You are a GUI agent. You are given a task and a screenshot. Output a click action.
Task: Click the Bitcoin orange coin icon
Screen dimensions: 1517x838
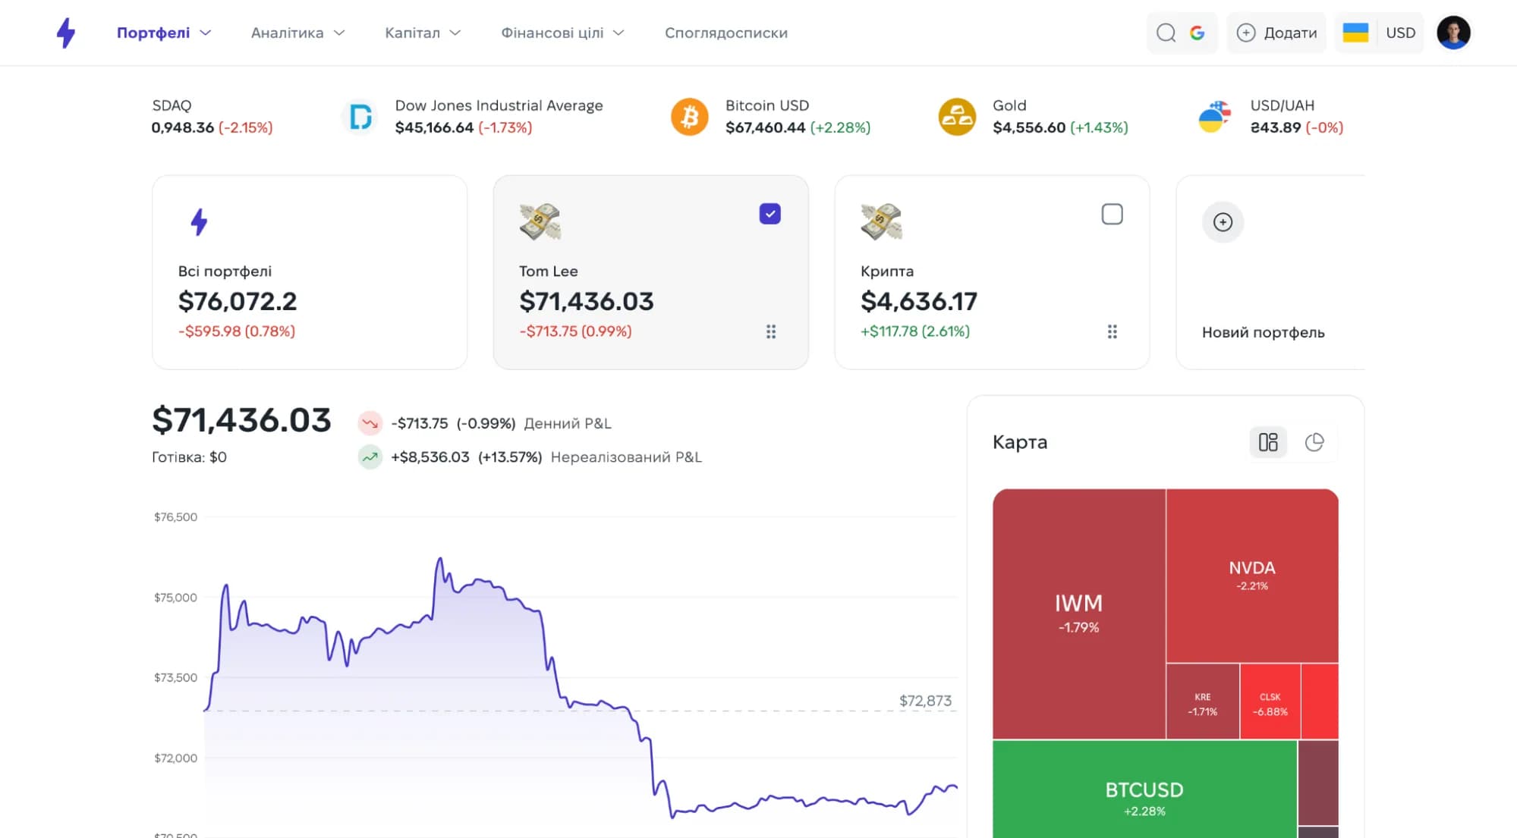[689, 117]
